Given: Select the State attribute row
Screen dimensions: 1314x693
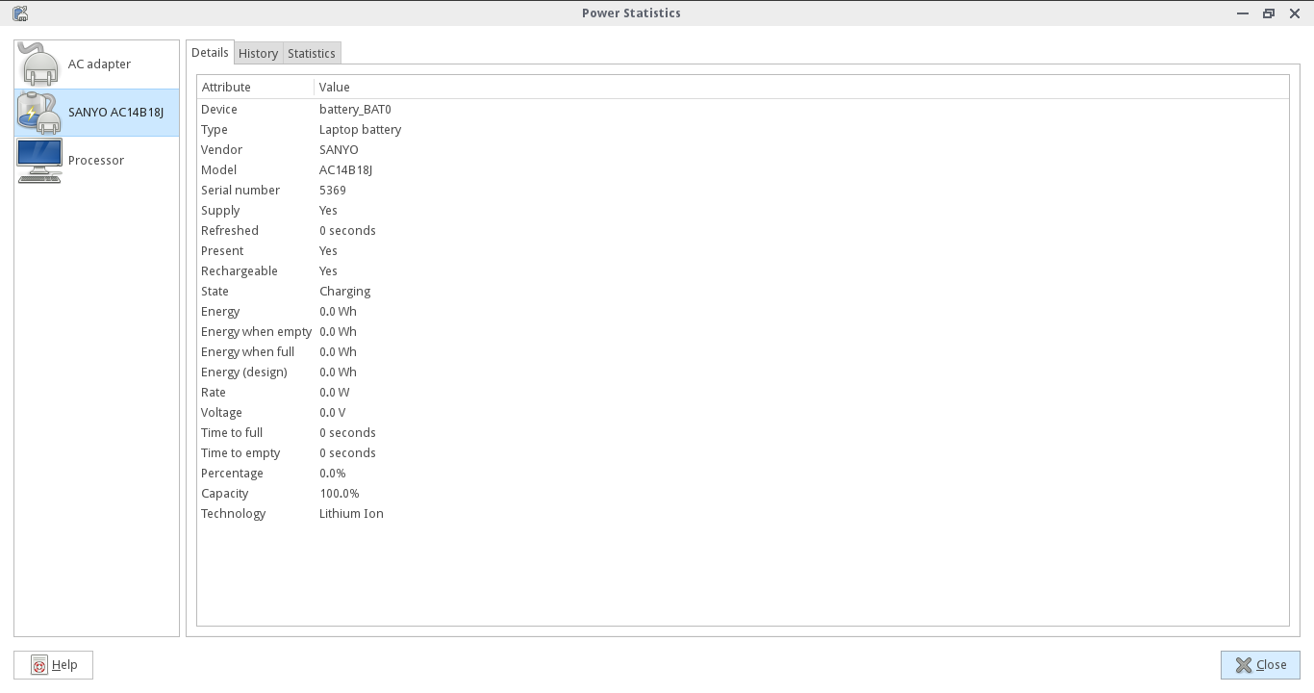Looking at the screenshot, I should coord(215,292).
